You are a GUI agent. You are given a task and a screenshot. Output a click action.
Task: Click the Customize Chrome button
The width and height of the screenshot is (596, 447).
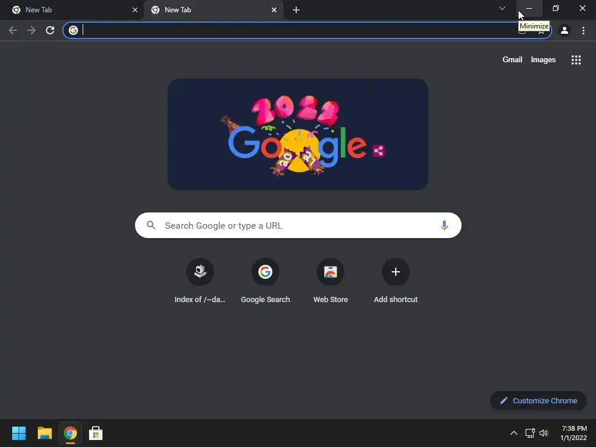click(538, 400)
